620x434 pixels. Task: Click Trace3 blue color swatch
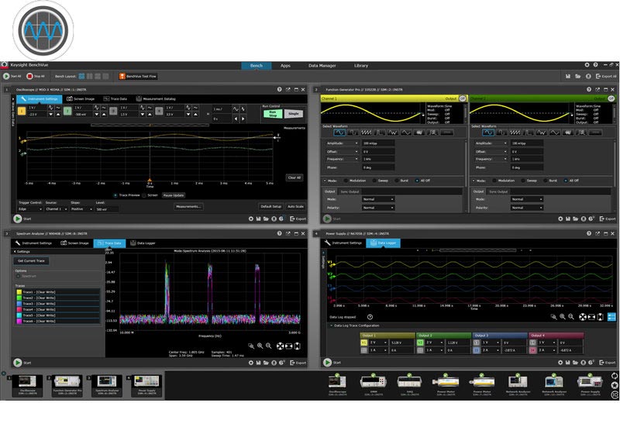coord(19,304)
